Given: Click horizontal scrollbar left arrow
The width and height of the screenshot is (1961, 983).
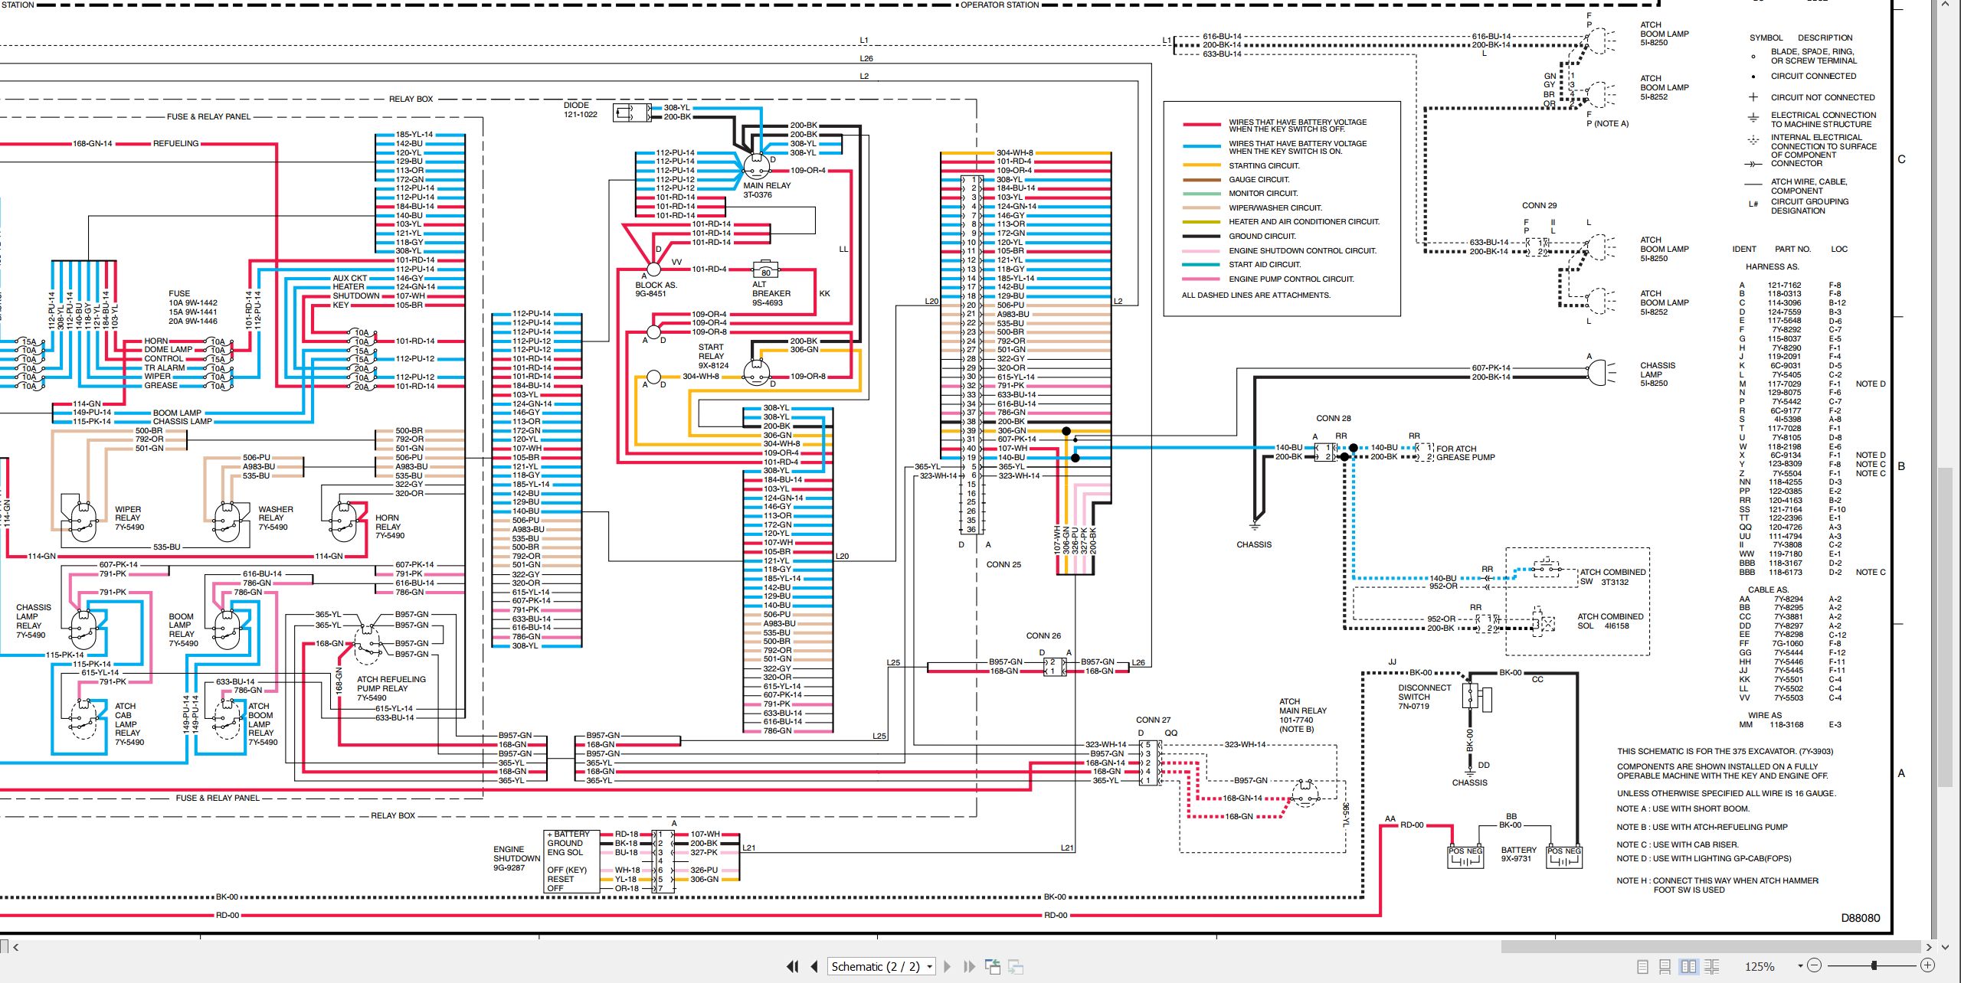Looking at the screenshot, I should pos(15,948).
